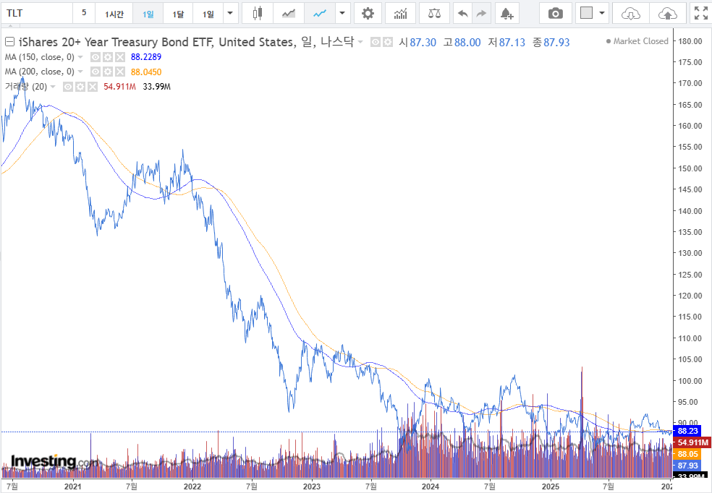Click the MA 150 value 88.2289
This screenshot has height=493, width=712.
click(145, 57)
